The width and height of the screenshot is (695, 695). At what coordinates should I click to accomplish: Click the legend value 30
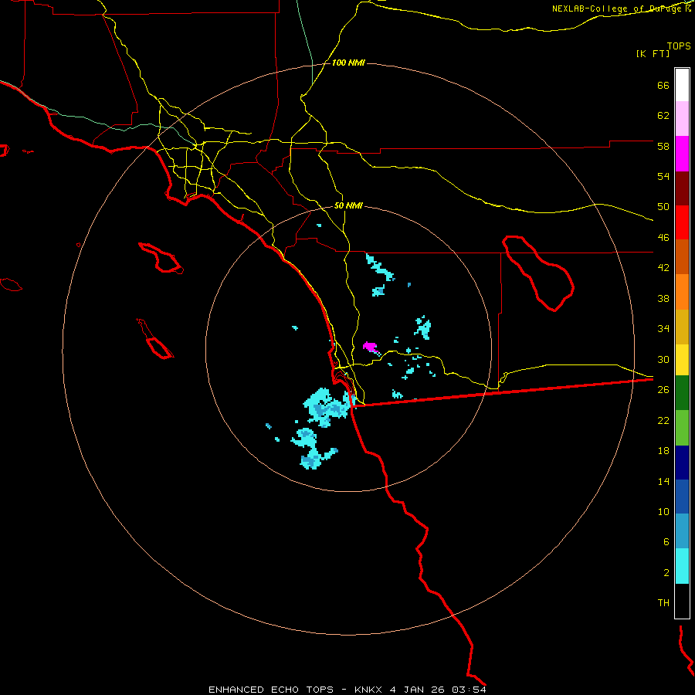[x=663, y=359]
